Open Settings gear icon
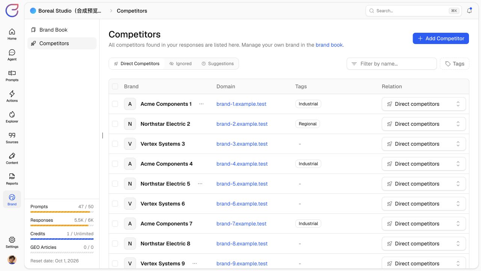 click(x=12, y=242)
